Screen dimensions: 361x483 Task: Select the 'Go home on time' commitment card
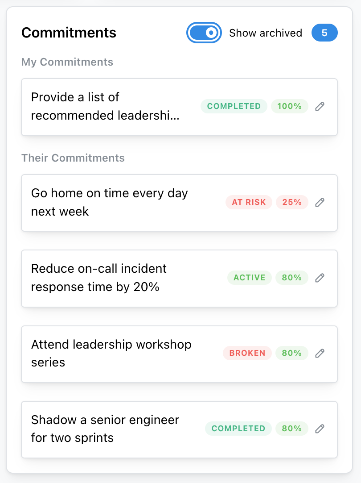tap(110, 202)
